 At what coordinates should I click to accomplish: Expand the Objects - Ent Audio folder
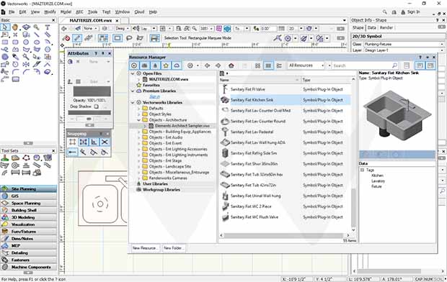[139, 137]
